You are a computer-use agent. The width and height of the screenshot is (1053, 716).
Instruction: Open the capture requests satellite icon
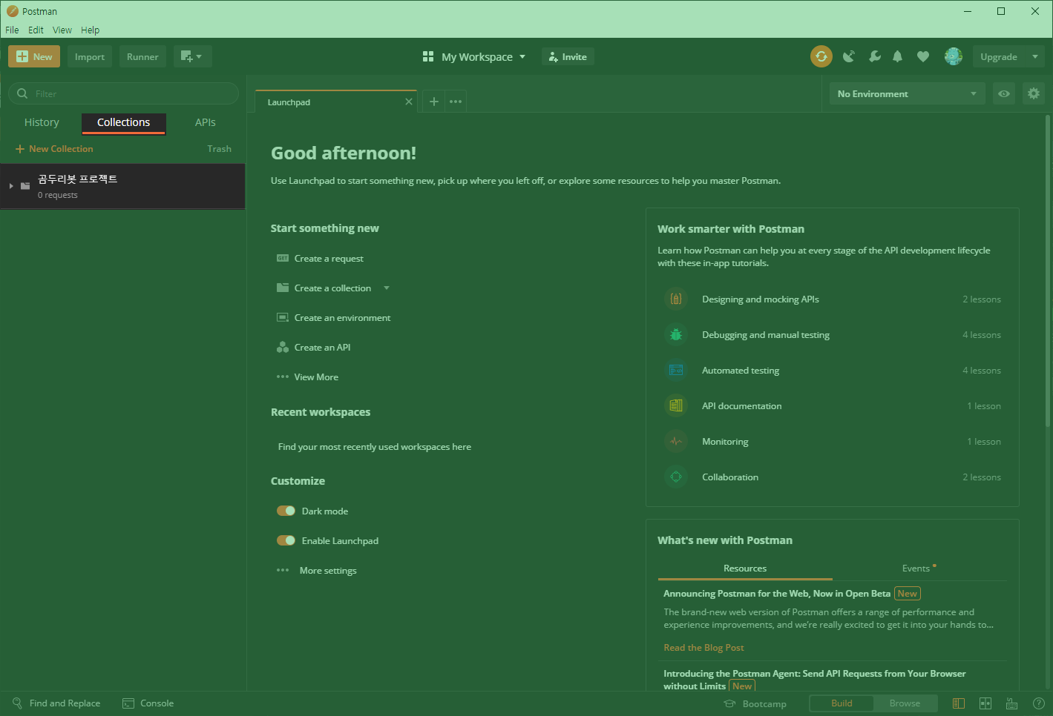point(849,56)
